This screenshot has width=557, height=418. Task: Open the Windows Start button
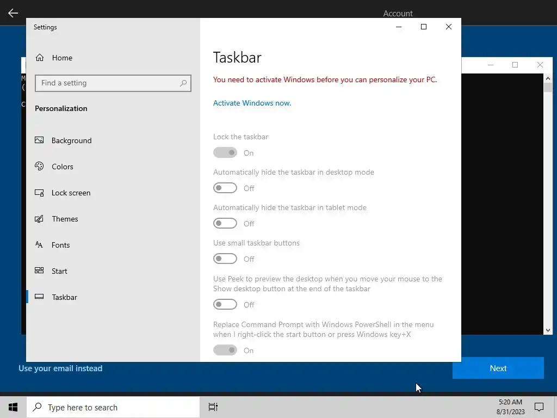[x=13, y=407]
